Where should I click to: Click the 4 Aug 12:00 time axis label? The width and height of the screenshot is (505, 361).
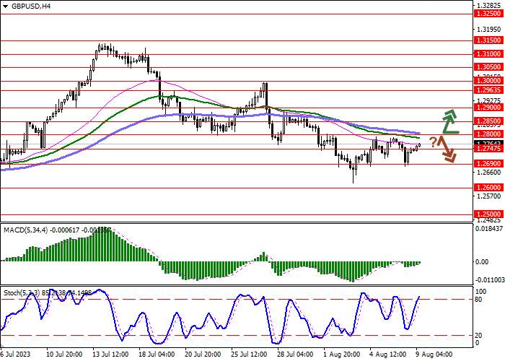pos(387,355)
